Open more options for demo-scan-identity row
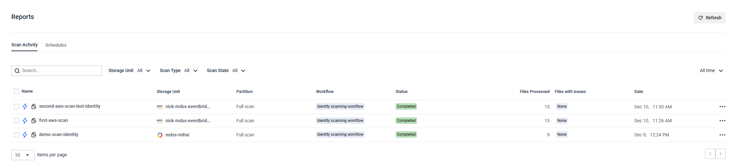 pyautogui.click(x=722, y=135)
